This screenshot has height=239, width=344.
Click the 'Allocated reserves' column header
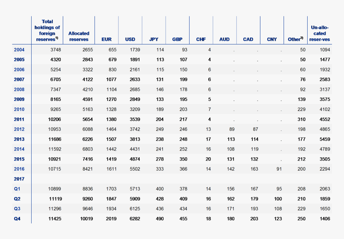click(79, 36)
